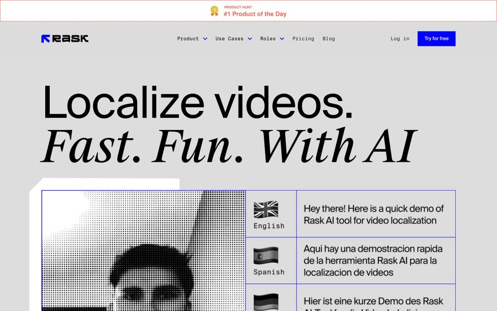This screenshot has width=497, height=311.
Task: Expand the Roles dropdown chevron
Action: [x=282, y=39]
